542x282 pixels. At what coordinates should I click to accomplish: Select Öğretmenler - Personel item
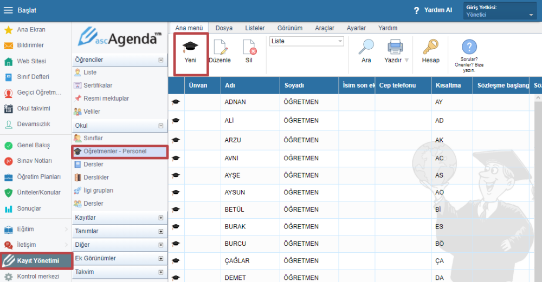tap(120, 152)
